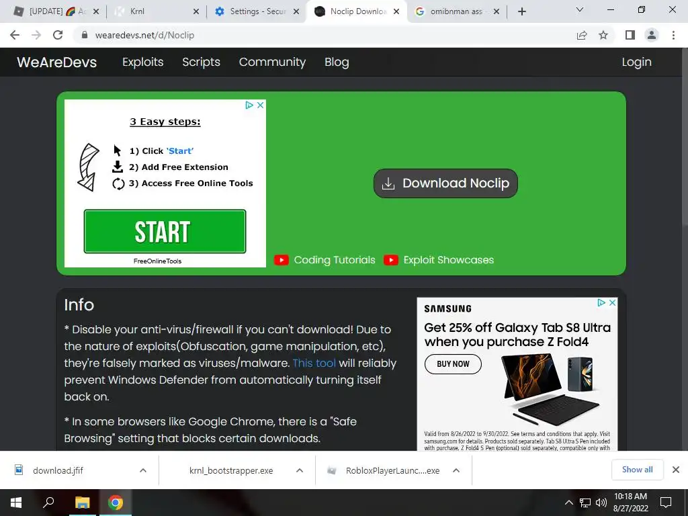Share this page via share icon
This screenshot has height=516, width=688.
tap(582, 35)
